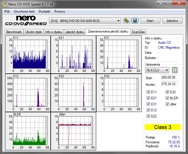Image resolution: width=188 pixels, height=154 pixels.
Task: Click the E12 error graph
Action: click(28, 93)
